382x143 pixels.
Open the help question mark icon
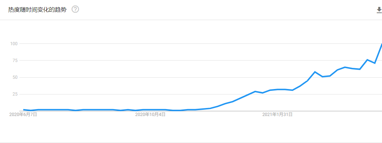coord(75,9)
